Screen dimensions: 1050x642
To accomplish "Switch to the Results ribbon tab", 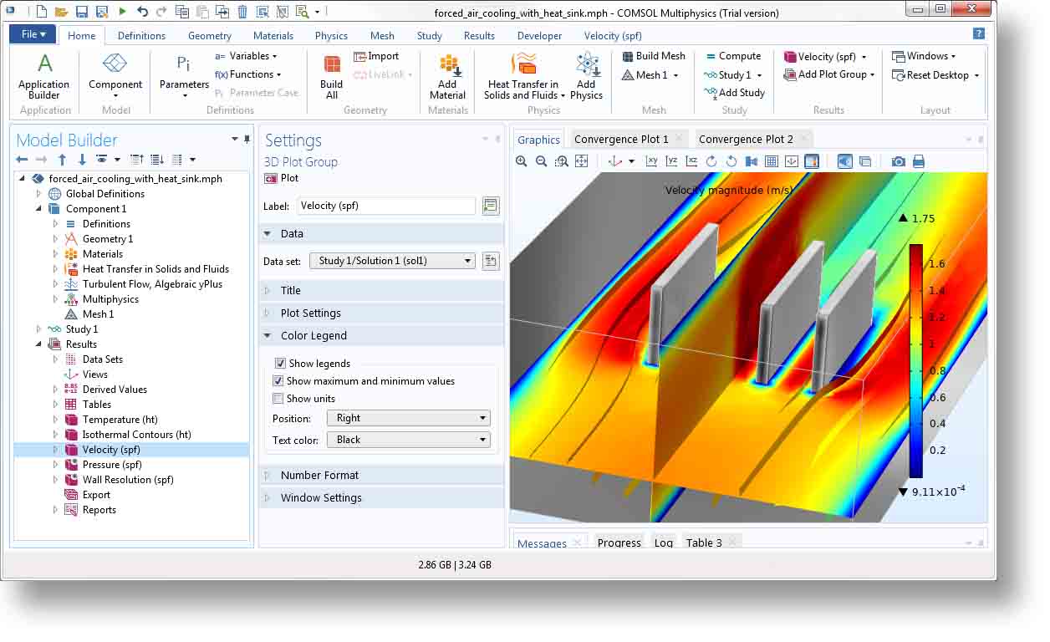I will coord(479,36).
